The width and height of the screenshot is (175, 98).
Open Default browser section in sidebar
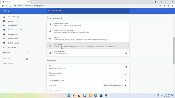tap(14, 43)
